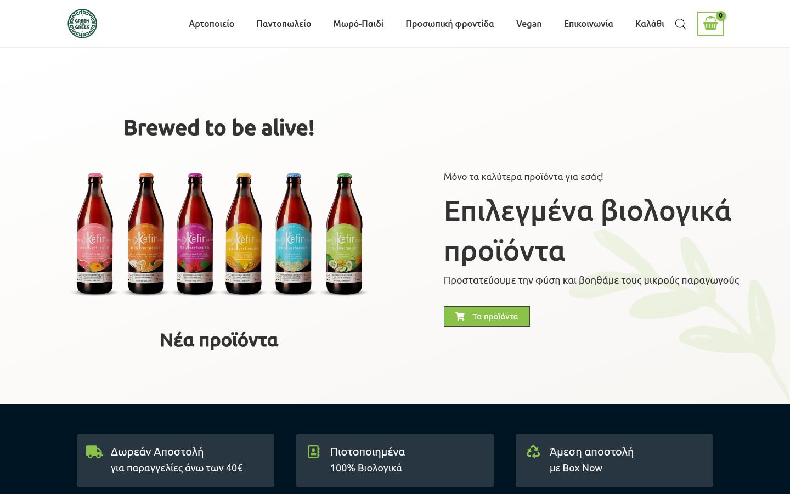This screenshot has height=494, width=790.
Task: Open the Μωρό-Παιδί menu
Action: pyautogui.click(x=358, y=24)
